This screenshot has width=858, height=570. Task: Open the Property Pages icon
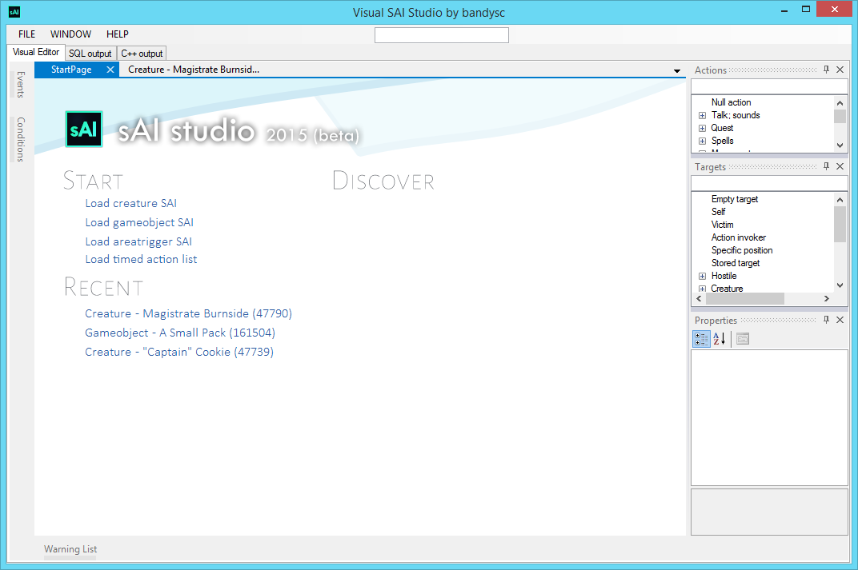click(x=743, y=339)
